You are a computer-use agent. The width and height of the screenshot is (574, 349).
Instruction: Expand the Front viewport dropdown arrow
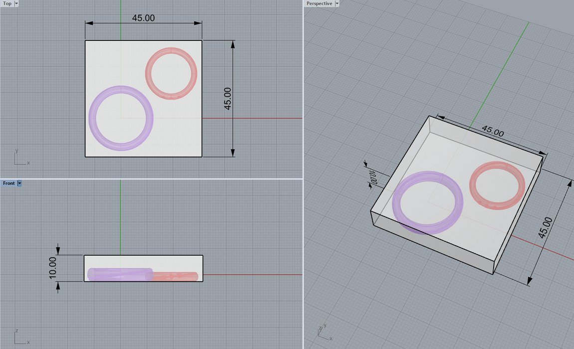[x=19, y=183]
